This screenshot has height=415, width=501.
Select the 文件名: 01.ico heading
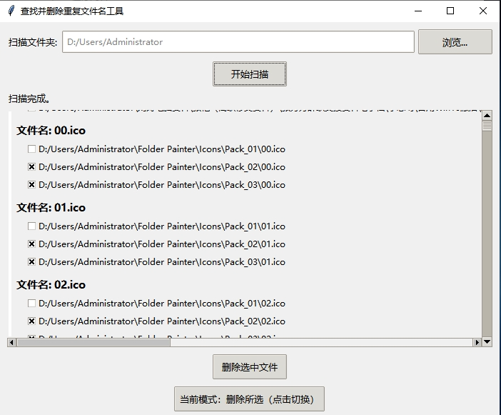coord(51,207)
